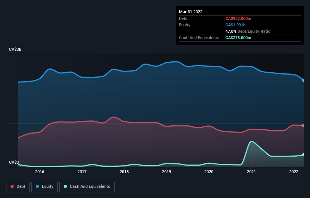Click the CA$0 y-axis label
The width and height of the screenshot is (310, 198).
click(x=14, y=162)
